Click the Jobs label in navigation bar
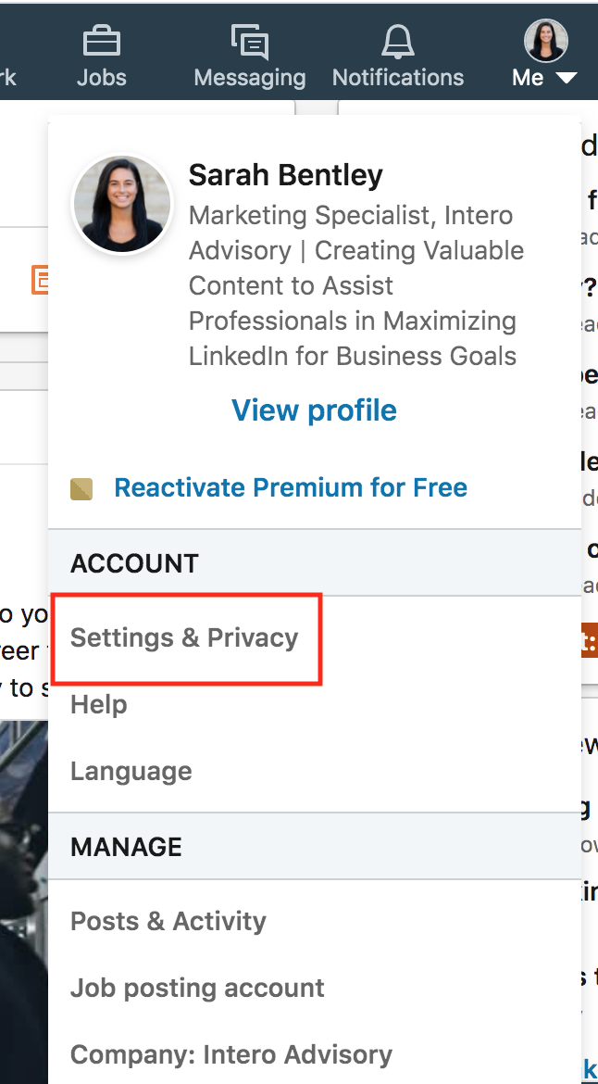The height and width of the screenshot is (1084, 598). (x=102, y=78)
